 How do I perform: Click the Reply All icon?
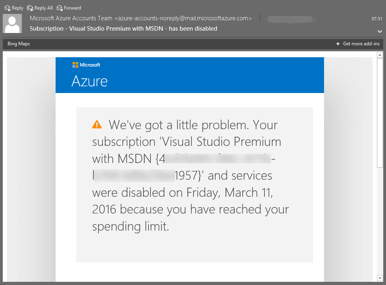tap(30, 8)
